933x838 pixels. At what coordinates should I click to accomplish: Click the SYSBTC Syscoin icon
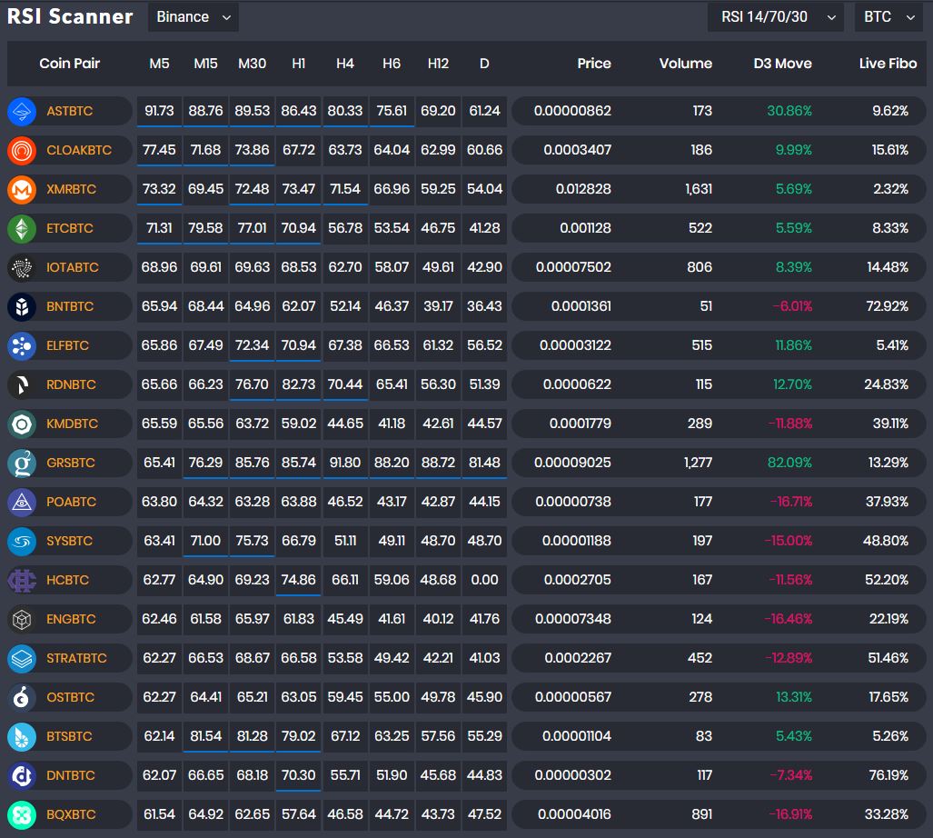(x=22, y=542)
